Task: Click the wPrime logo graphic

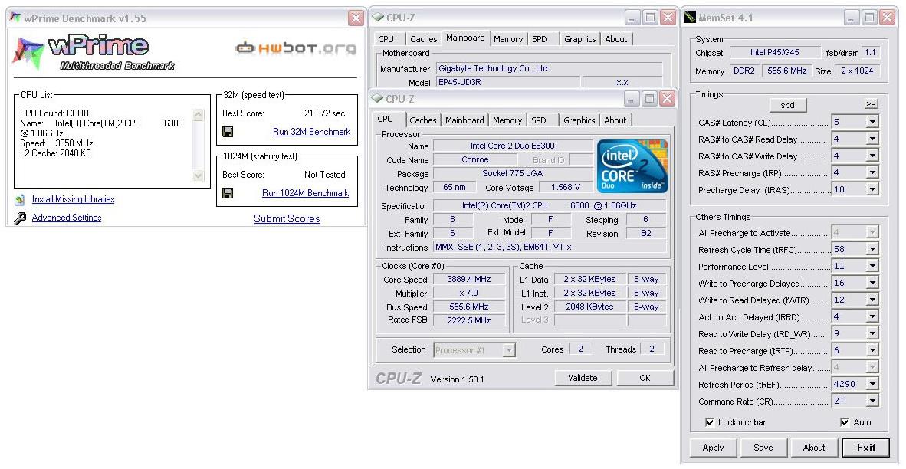Action: click(x=94, y=53)
